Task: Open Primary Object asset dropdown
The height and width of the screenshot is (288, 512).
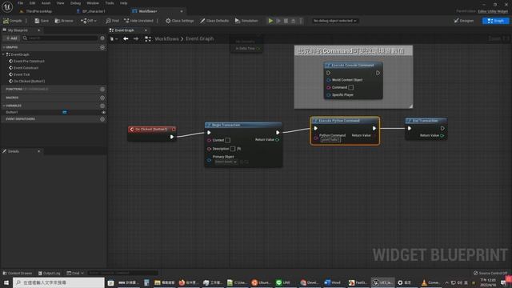Action: [x=226, y=162]
